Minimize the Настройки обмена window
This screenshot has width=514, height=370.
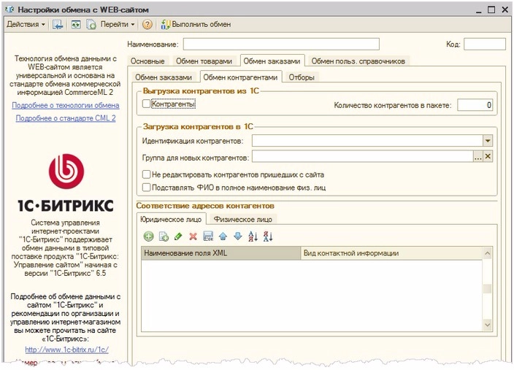pyautogui.click(x=479, y=10)
